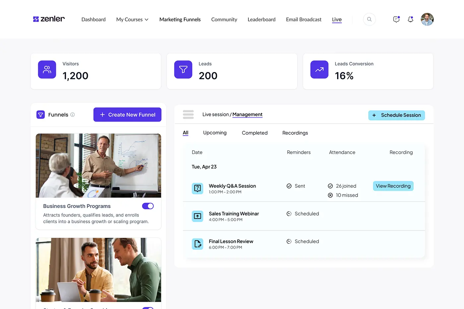Screen dimensions: 464x309
Task: Click the 26 joined text
Action: 346,186
